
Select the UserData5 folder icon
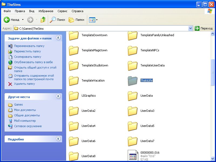(133, 126)
